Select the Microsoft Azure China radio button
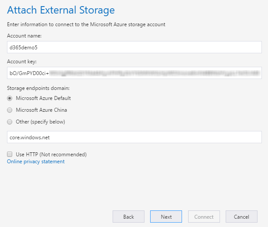Image resolution: width=268 pixels, height=227 pixels. point(10,110)
